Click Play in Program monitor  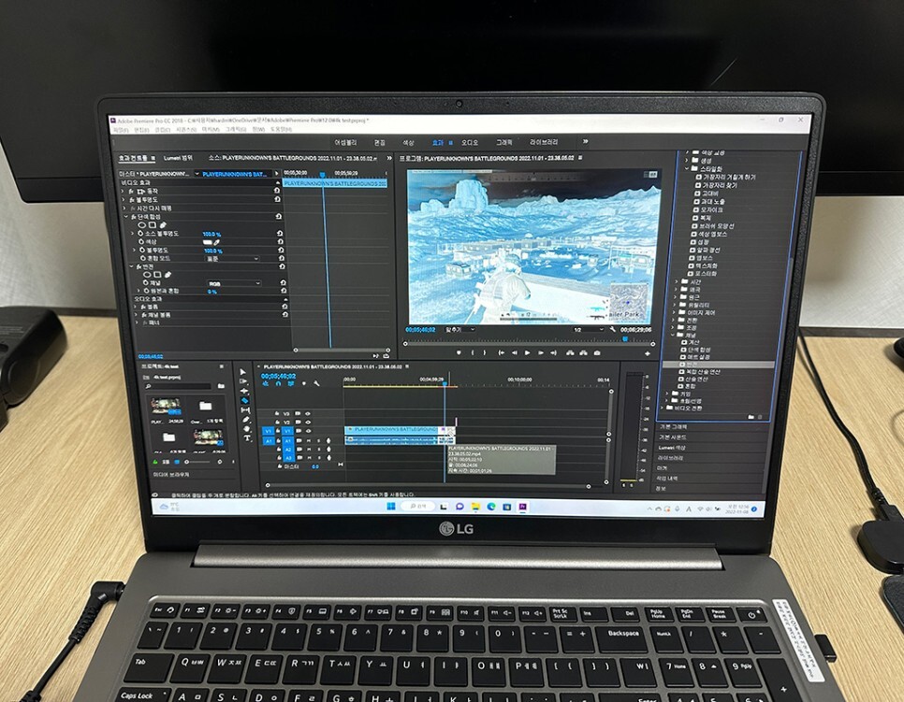(x=527, y=353)
